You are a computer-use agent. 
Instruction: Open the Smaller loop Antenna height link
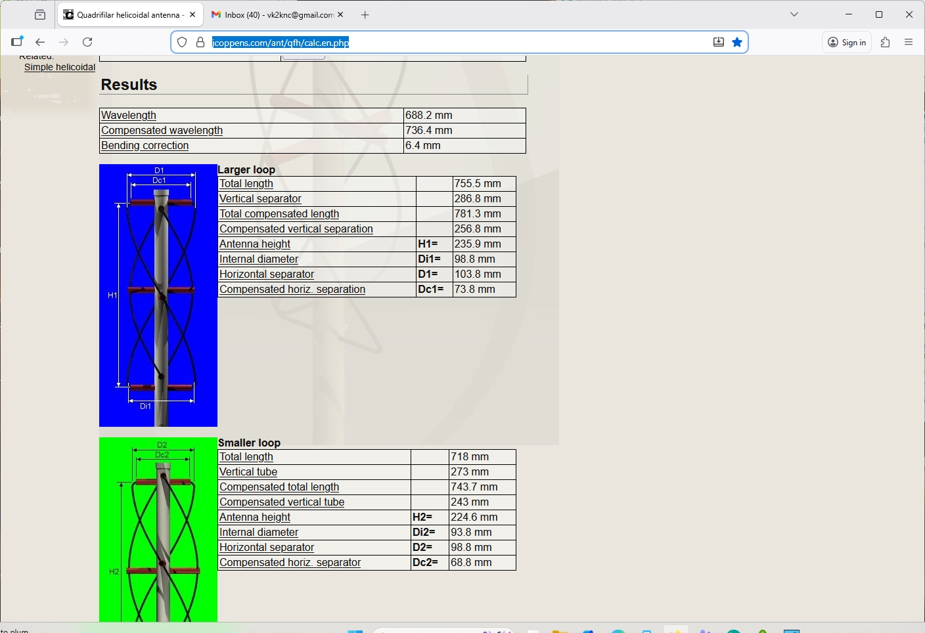[x=255, y=517]
